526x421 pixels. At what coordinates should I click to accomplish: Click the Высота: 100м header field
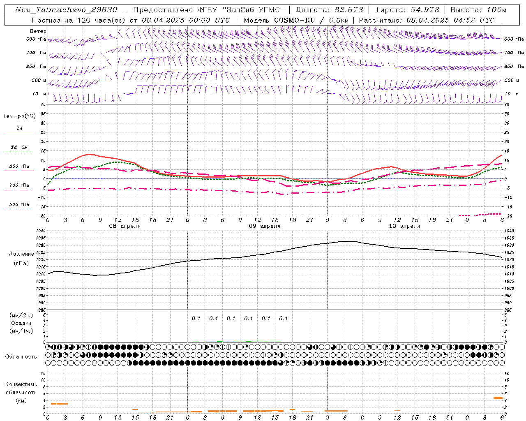(478, 10)
